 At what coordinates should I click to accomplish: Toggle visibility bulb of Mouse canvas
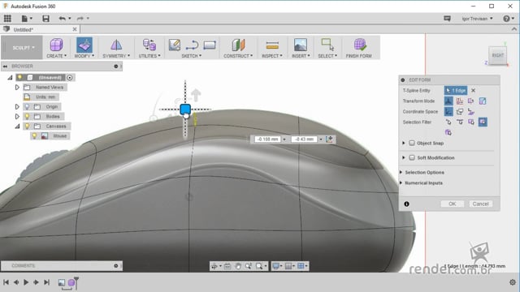click(x=34, y=135)
